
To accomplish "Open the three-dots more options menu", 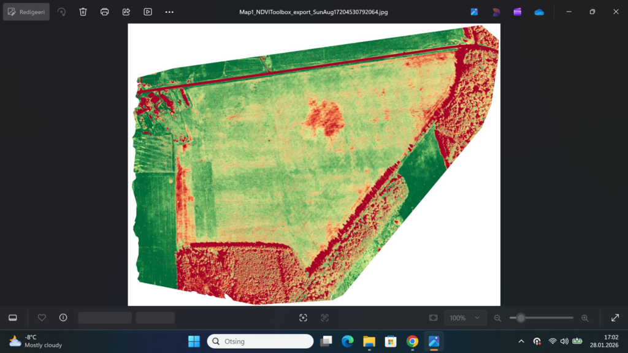I will tap(170, 12).
